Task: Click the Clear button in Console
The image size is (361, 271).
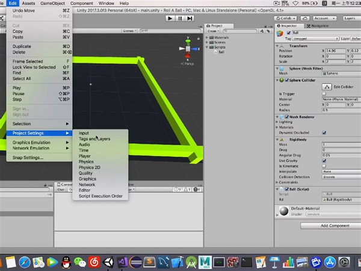Action: [x=61, y=190]
